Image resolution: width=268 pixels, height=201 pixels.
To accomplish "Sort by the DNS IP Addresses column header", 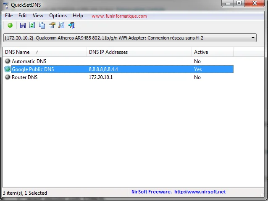I will point(139,52).
